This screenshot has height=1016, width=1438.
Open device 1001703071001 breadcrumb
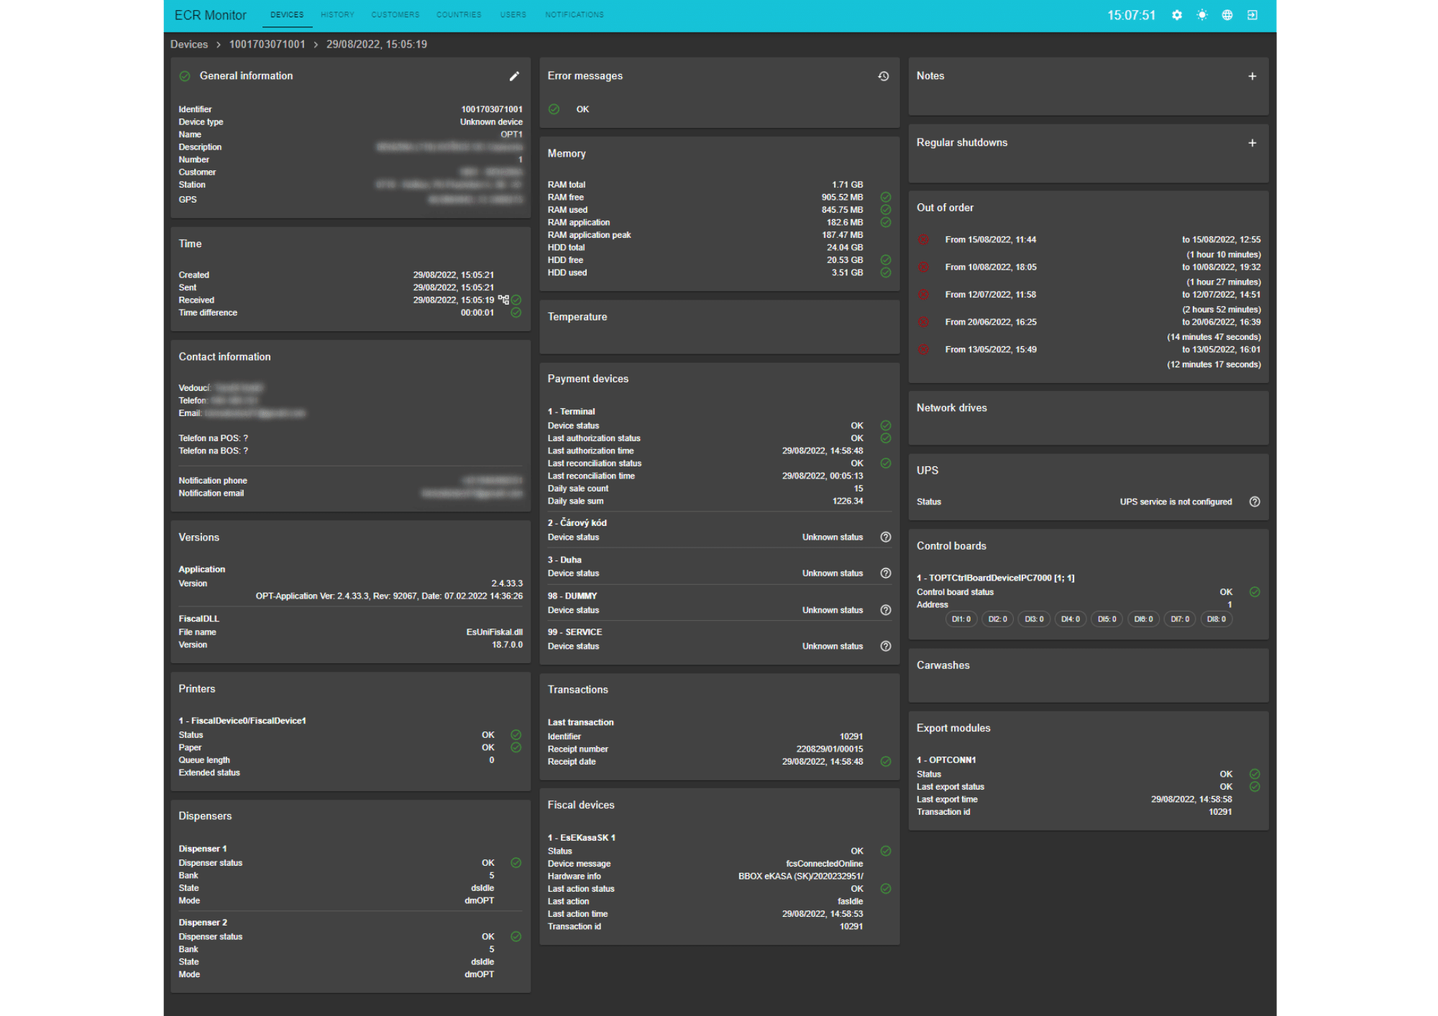267,45
